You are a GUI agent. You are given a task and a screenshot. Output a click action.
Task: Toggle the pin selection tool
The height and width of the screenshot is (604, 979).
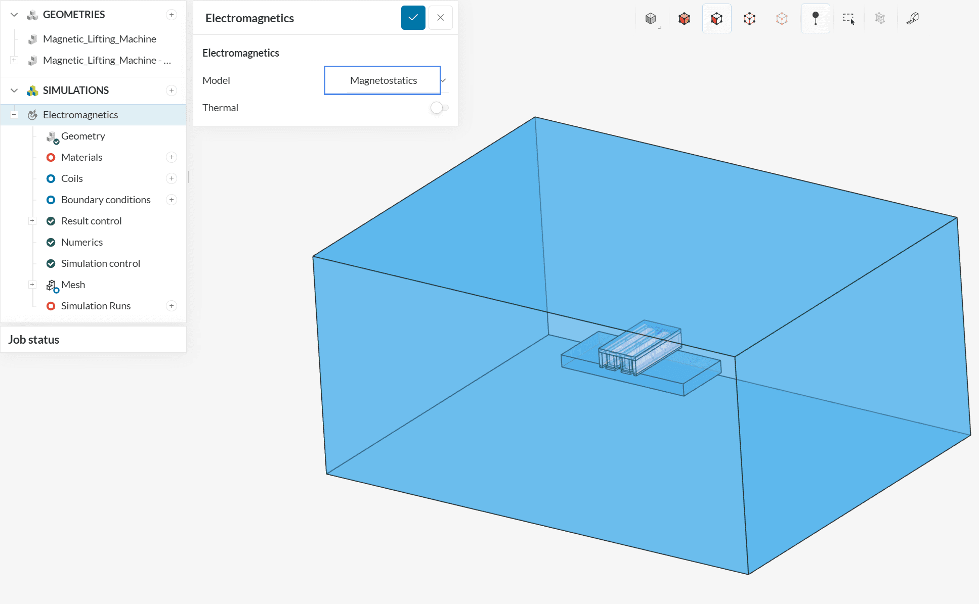click(815, 19)
